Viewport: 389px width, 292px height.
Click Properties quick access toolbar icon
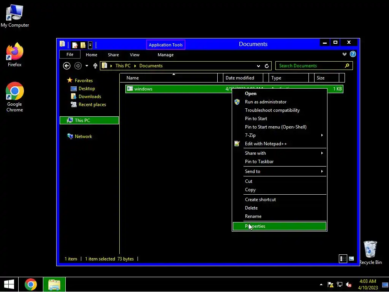(x=75, y=45)
